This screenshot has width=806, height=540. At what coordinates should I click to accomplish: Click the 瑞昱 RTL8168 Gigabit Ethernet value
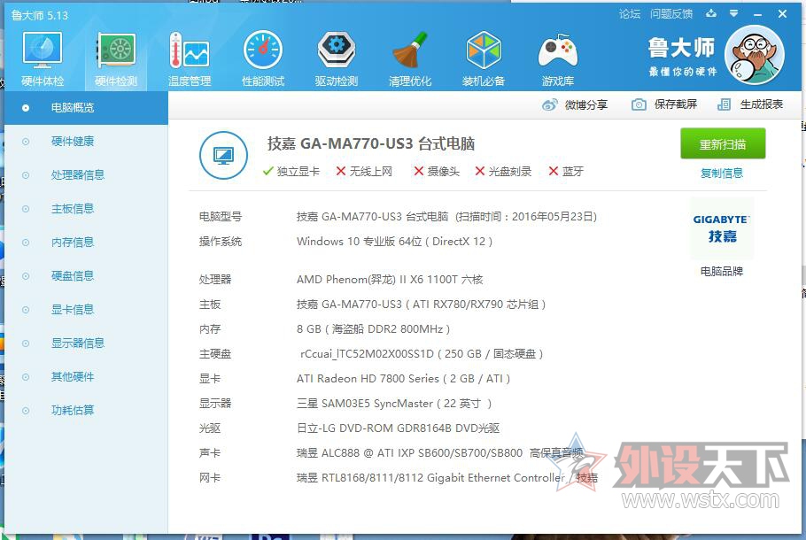click(x=447, y=478)
